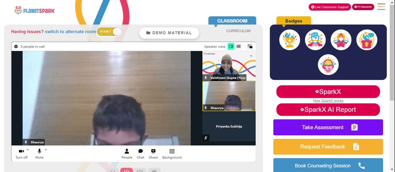The height and width of the screenshot is (172, 395).
Task: Click Book Counseling Session button
Action: (328, 165)
